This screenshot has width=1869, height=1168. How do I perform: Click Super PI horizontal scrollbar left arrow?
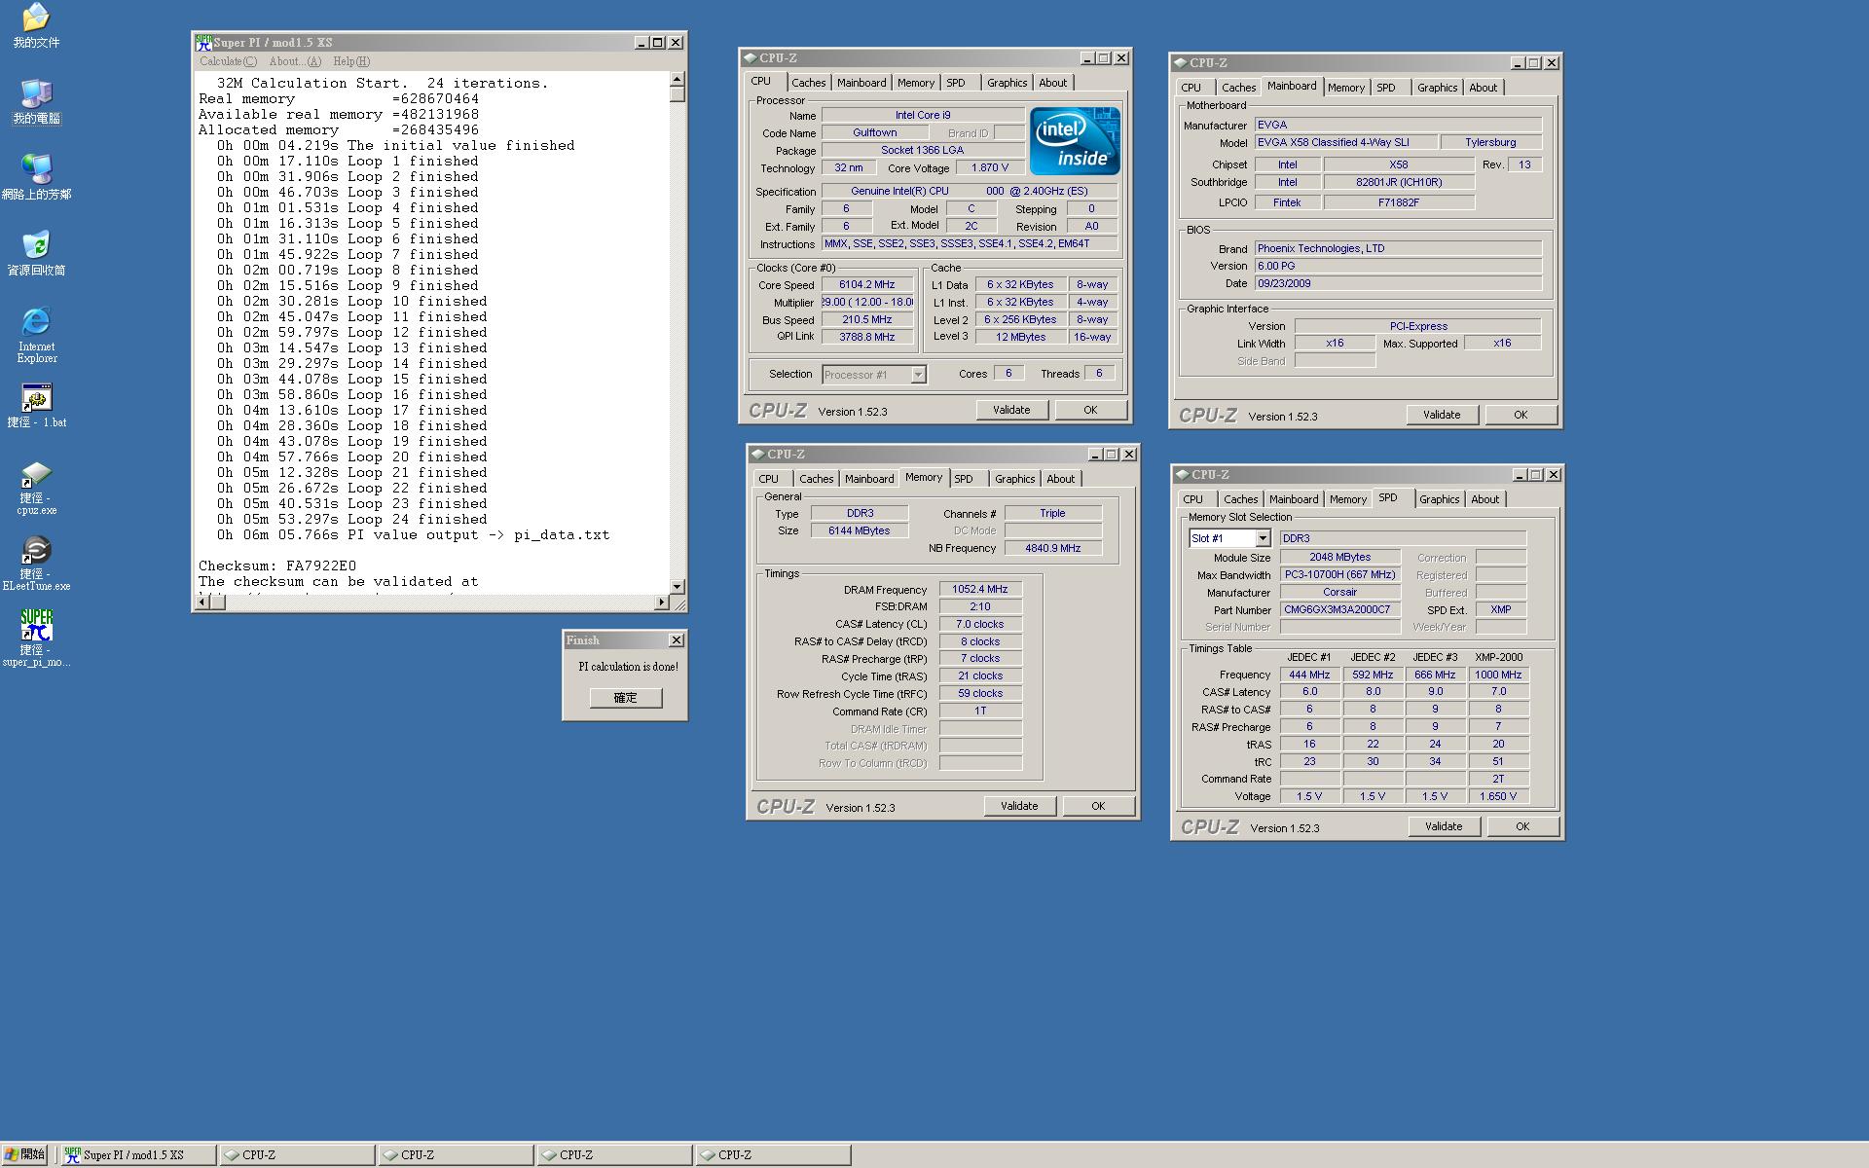(x=202, y=602)
